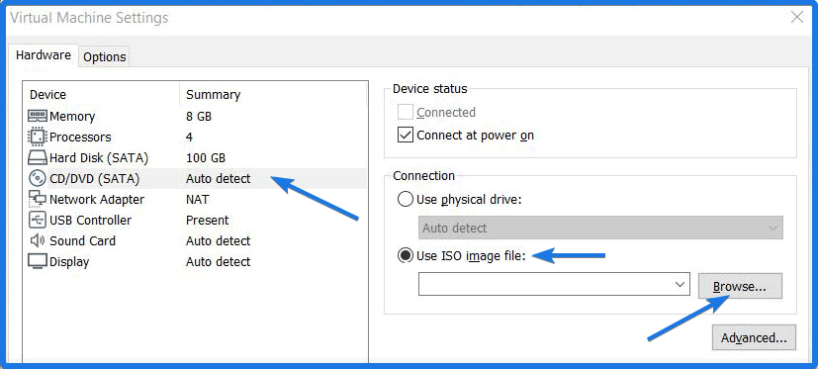
Task: Select Use physical drive radio button
Action: point(406,200)
